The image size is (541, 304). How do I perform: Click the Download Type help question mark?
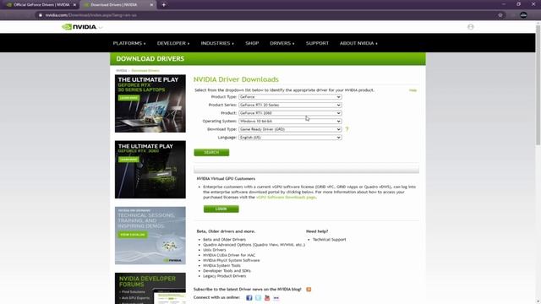(x=347, y=129)
